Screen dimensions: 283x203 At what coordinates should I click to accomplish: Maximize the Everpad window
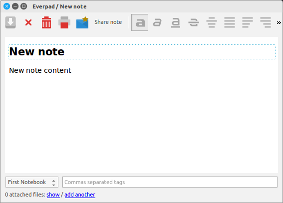tap(23, 6)
